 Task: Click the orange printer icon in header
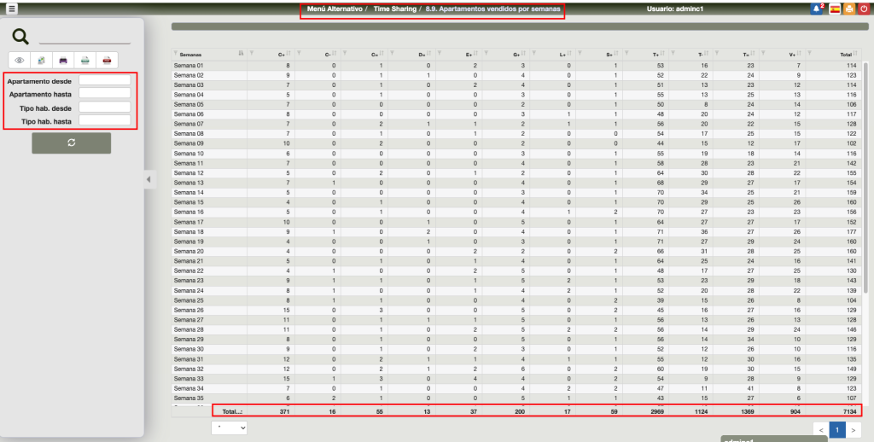point(848,9)
